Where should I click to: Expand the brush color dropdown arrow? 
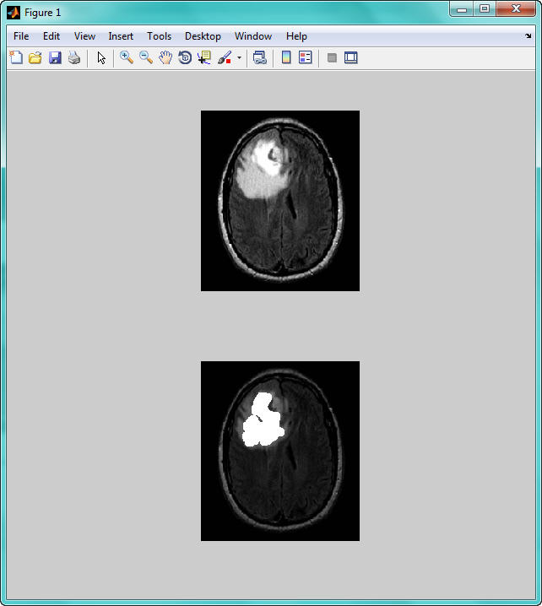click(x=239, y=58)
